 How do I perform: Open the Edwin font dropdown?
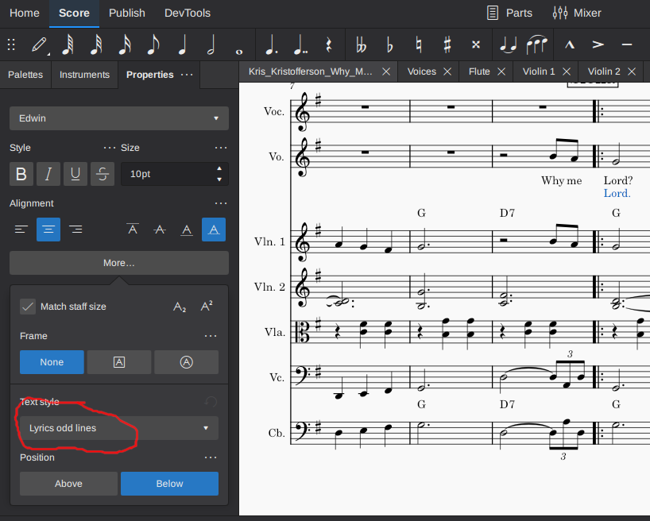(x=118, y=118)
